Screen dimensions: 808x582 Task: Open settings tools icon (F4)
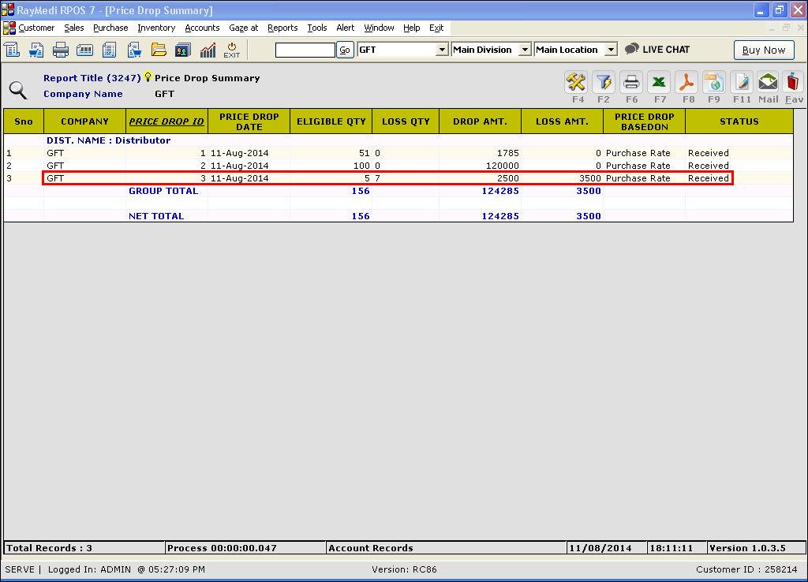tap(576, 82)
